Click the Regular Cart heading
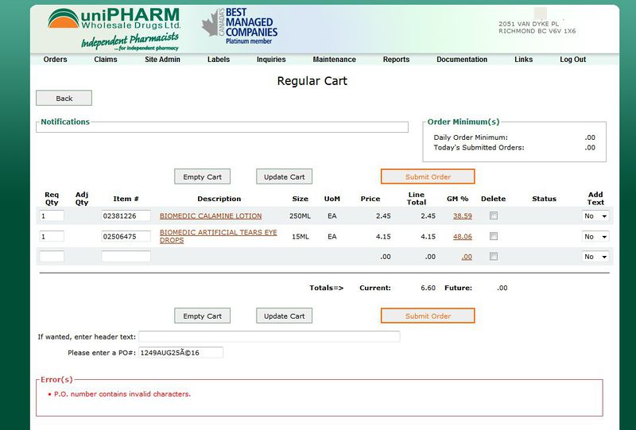 pyautogui.click(x=312, y=81)
